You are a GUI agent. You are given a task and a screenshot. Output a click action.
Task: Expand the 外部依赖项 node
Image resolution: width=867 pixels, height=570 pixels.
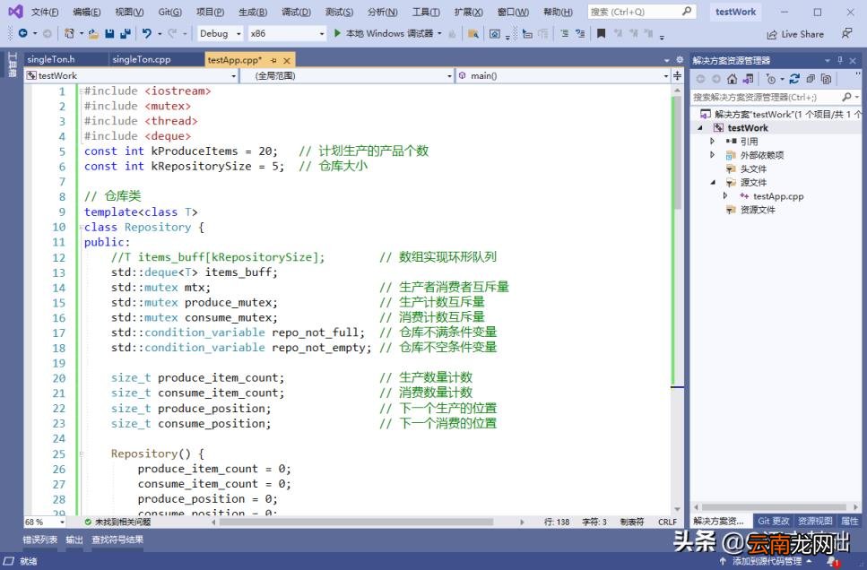(712, 155)
